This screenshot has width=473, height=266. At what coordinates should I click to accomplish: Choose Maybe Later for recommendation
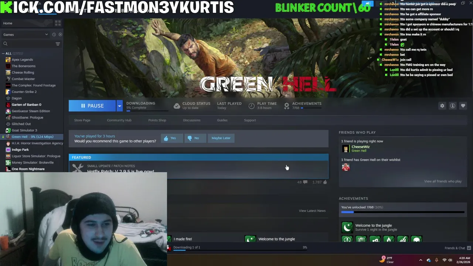[221, 138]
